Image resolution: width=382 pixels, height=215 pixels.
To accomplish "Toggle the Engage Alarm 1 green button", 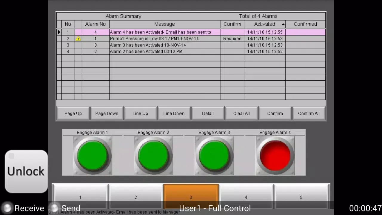I will coord(93,156).
